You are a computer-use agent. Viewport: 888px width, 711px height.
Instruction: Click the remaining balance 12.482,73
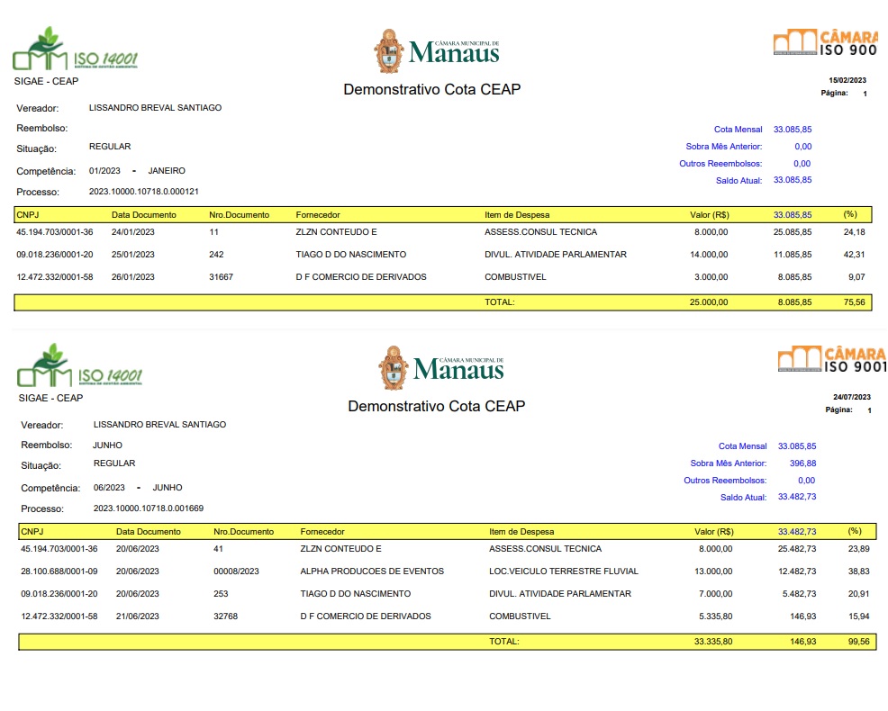click(797, 571)
